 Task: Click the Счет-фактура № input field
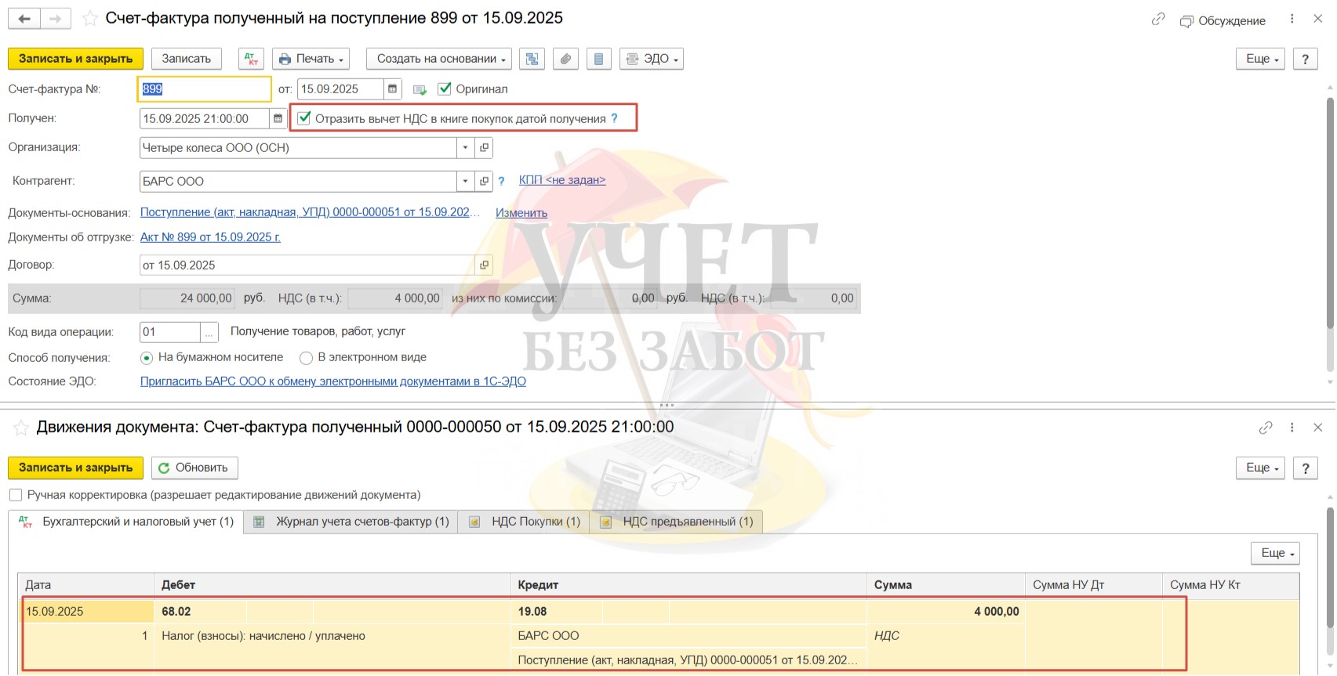point(205,89)
